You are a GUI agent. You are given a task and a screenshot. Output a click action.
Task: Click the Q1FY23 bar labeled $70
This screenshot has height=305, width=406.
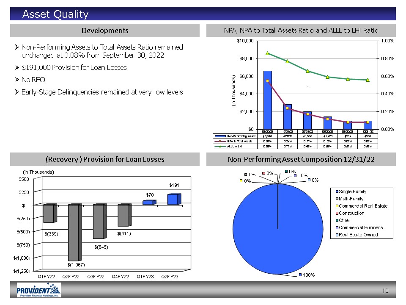tap(148, 203)
